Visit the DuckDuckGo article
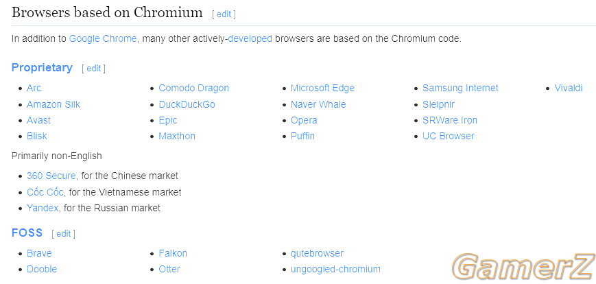Image resolution: width=596 pixels, height=284 pixels. click(x=187, y=104)
